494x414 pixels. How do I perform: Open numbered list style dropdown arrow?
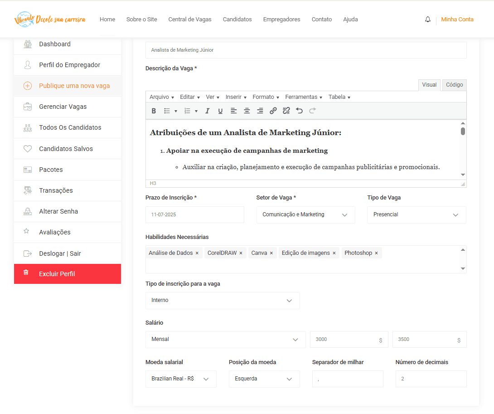[196, 111]
